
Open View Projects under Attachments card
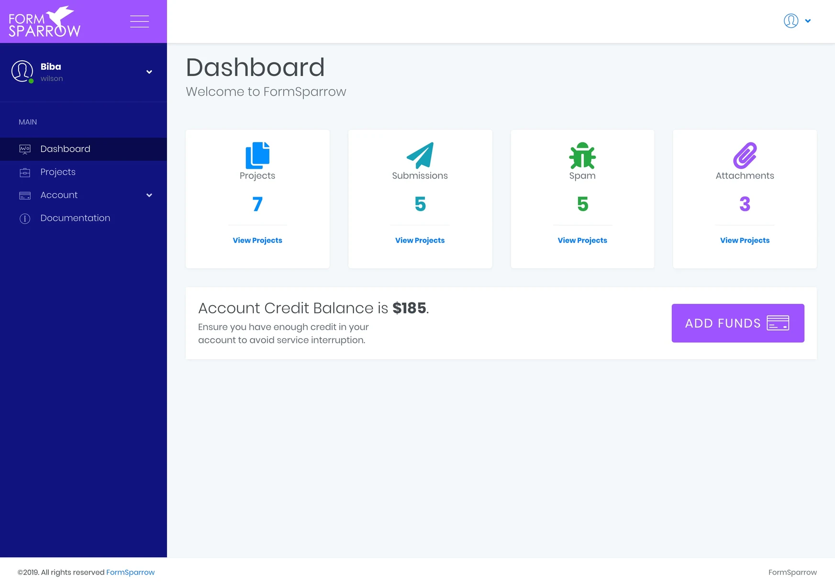tap(745, 241)
